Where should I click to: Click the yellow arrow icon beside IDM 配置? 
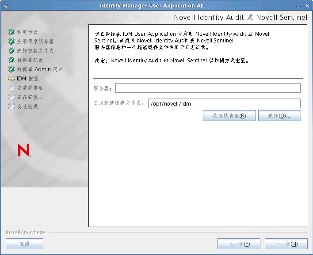(x=11, y=78)
